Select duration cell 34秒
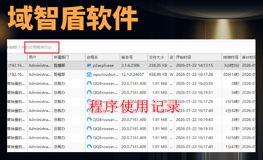The image size is (263, 160). point(235,120)
